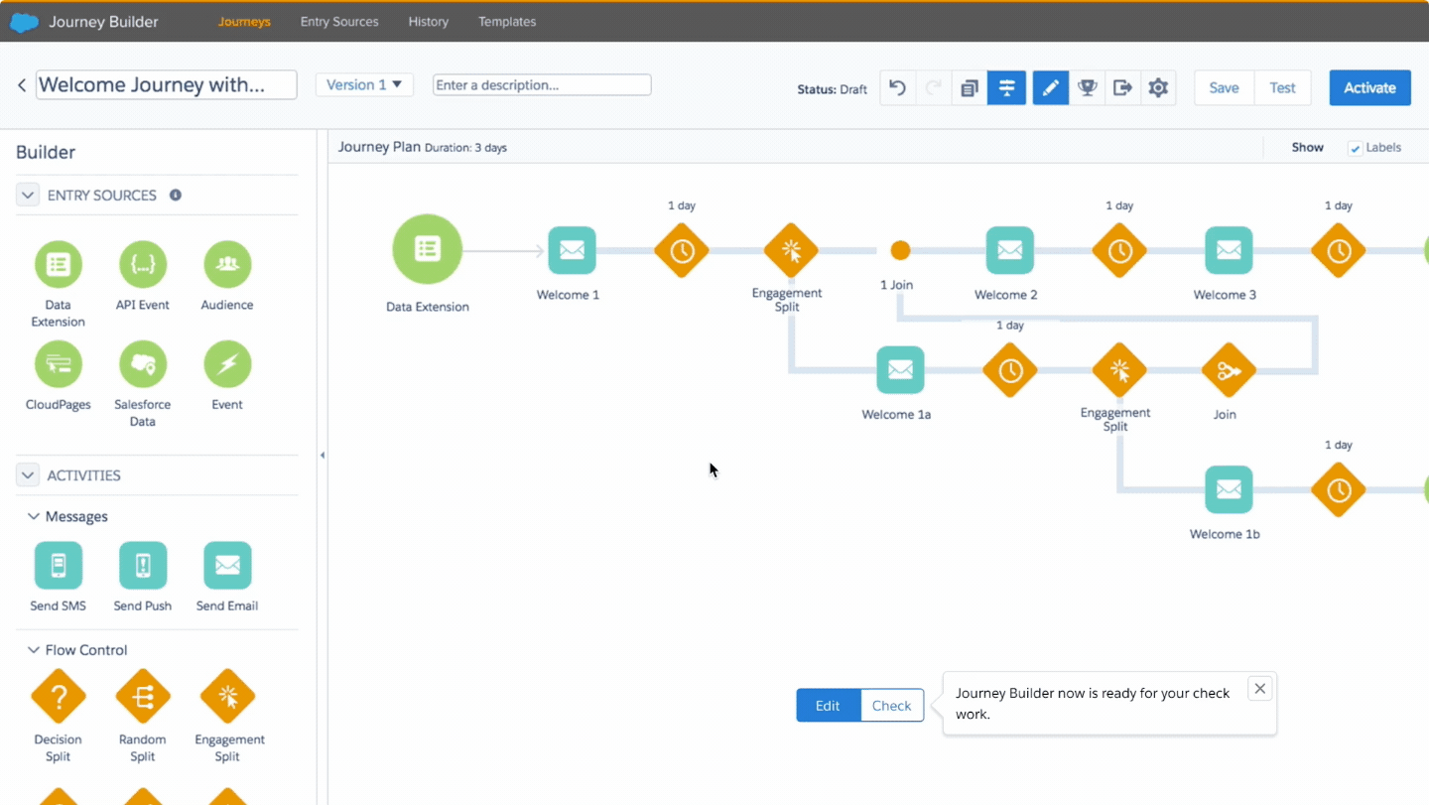Pick the Send SMS activity
Image resolution: width=1429 pixels, height=805 pixels.
(x=59, y=566)
